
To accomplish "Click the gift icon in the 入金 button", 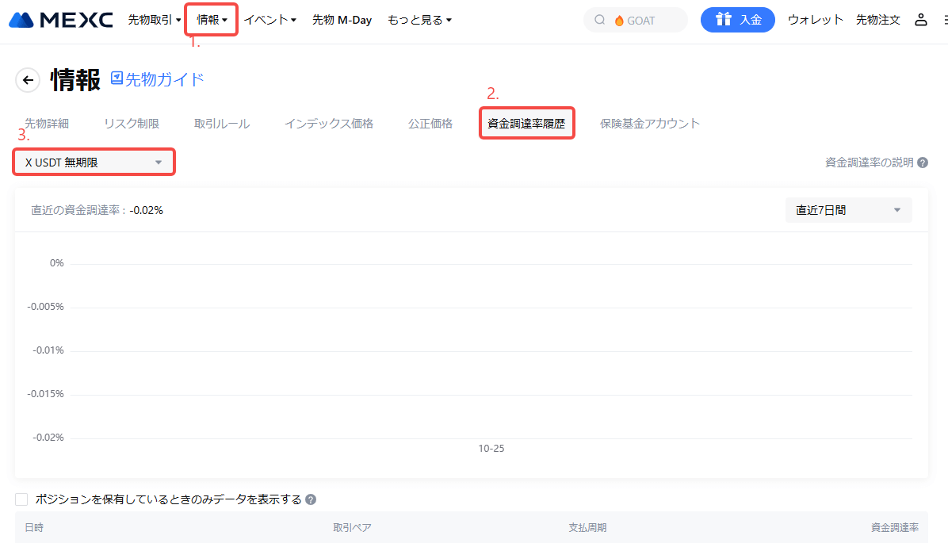I will pos(722,20).
